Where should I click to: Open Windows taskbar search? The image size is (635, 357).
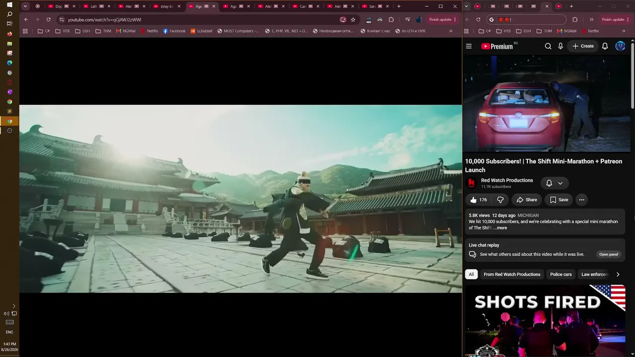(x=9, y=14)
